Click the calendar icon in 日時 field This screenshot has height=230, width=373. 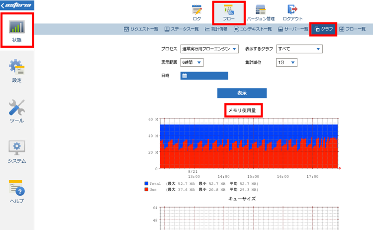[185, 76]
